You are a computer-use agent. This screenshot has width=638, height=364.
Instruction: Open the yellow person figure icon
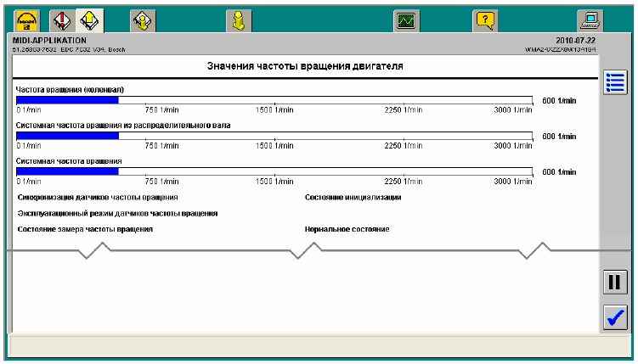pos(240,17)
